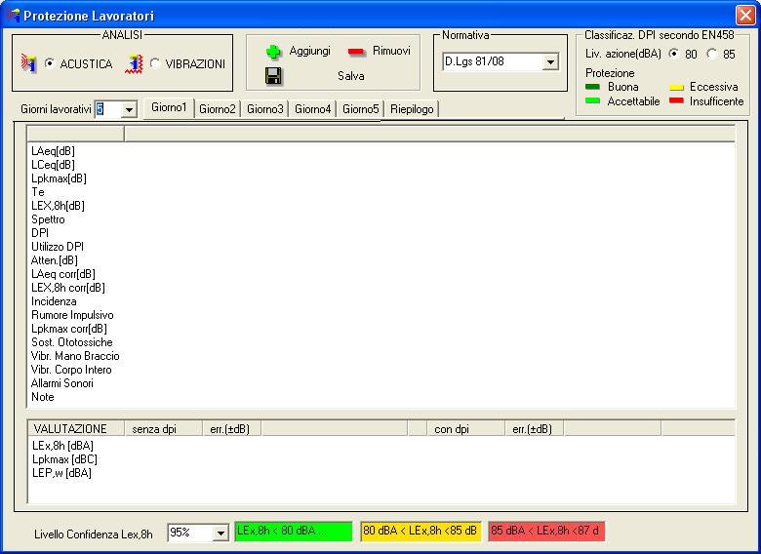Click the floppy disk save icon

pos(274,76)
